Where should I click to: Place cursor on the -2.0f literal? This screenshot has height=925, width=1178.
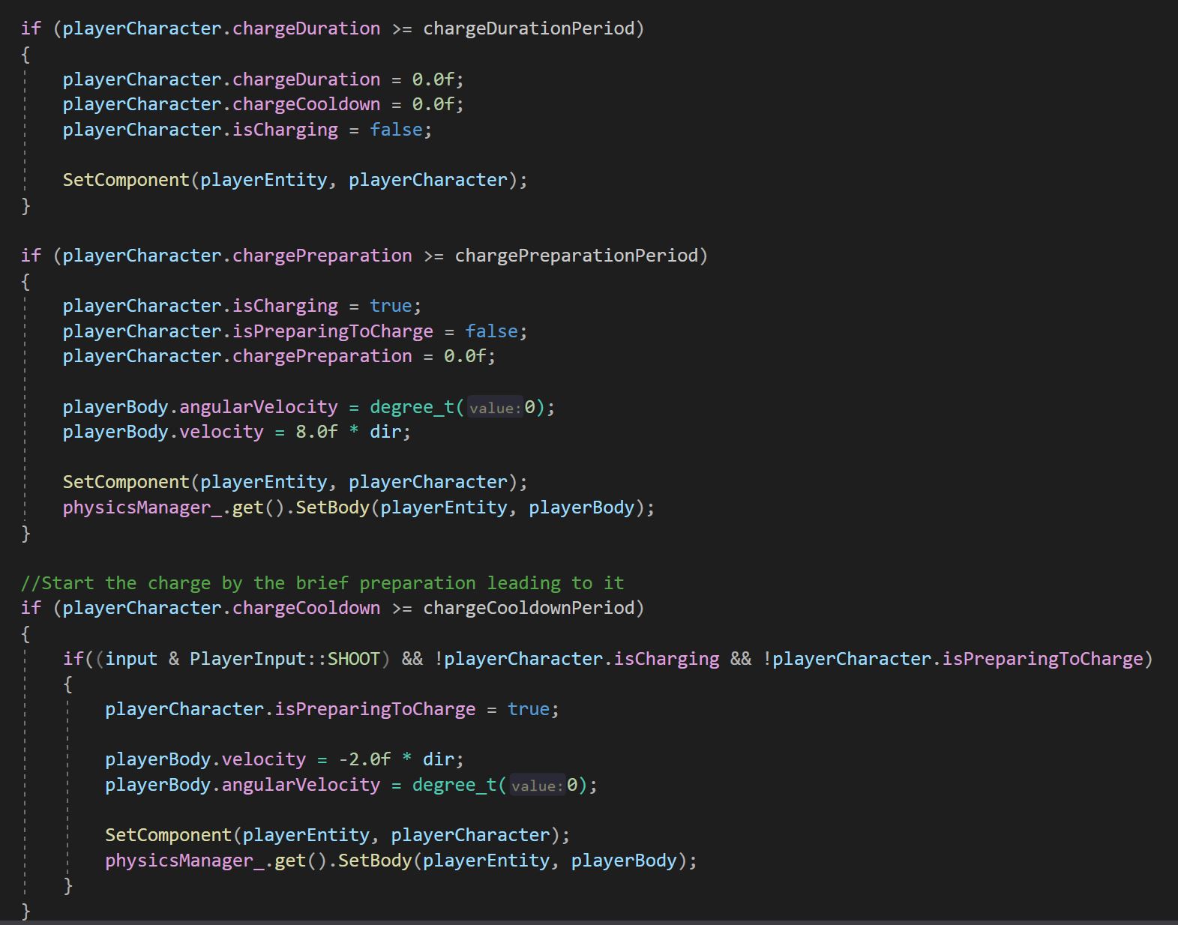tap(364, 759)
